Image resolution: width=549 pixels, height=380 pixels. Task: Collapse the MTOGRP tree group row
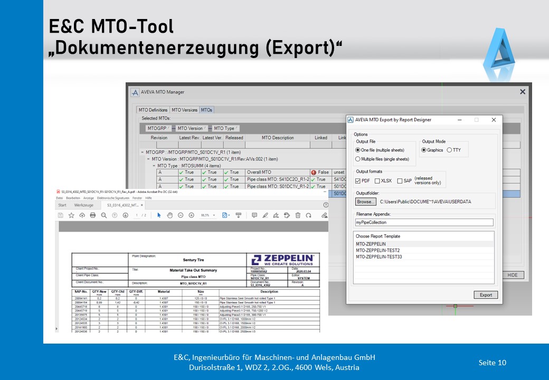pyautogui.click(x=143, y=152)
